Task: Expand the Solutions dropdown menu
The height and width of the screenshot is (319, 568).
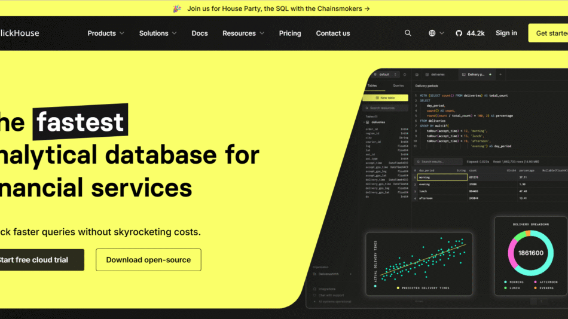Action: tap(158, 33)
